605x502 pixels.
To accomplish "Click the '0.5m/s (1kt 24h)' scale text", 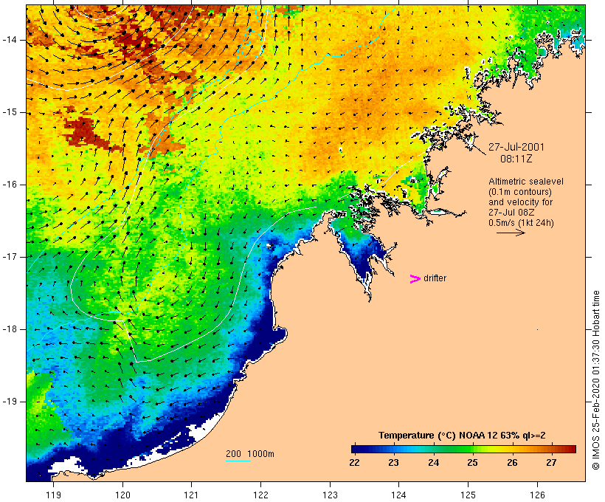I will [x=521, y=223].
